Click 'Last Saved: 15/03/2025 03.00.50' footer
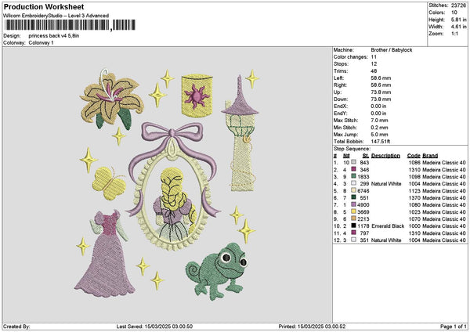Screen dimensions: 470x332 tap(154, 327)
